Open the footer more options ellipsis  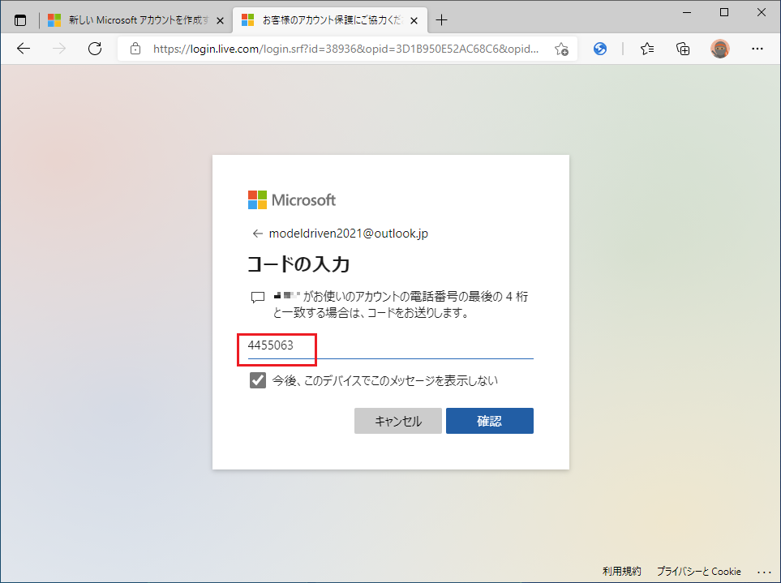(x=764, y=572)
